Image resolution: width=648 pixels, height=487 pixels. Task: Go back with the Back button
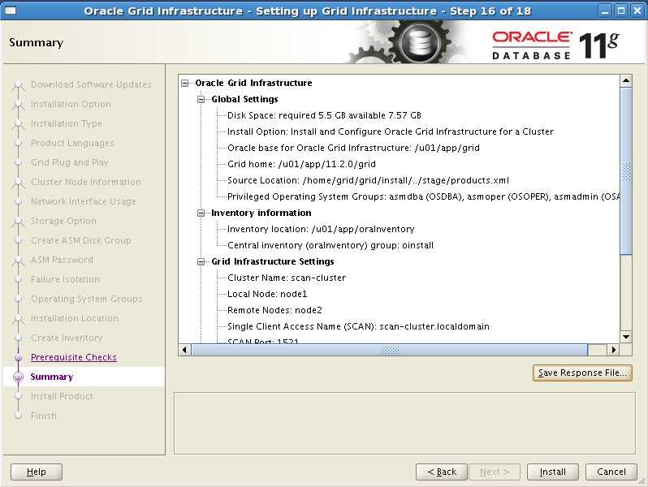442,472
